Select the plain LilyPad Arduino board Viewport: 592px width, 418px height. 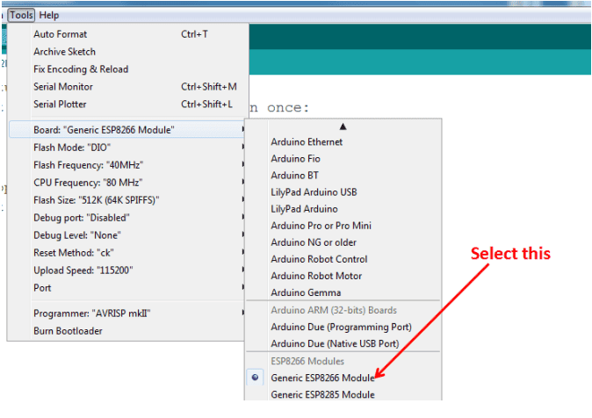343,209
